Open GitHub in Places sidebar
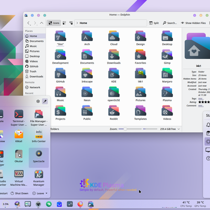The image size is (210, 210). pos(35,66)
